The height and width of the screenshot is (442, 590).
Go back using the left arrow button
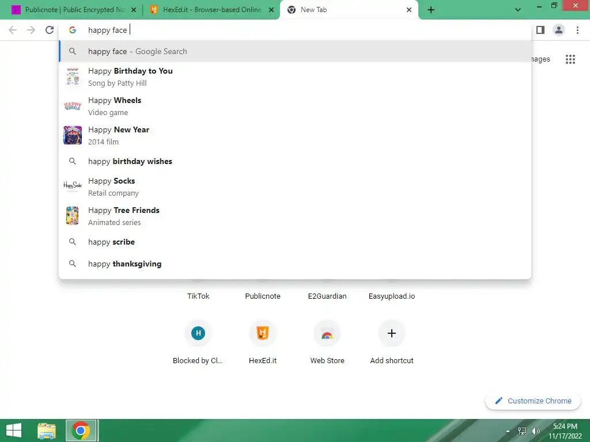pyautogui.click(x=13, y=30)
